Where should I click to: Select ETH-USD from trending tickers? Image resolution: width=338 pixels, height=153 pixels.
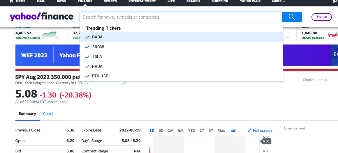coord(181,76)
